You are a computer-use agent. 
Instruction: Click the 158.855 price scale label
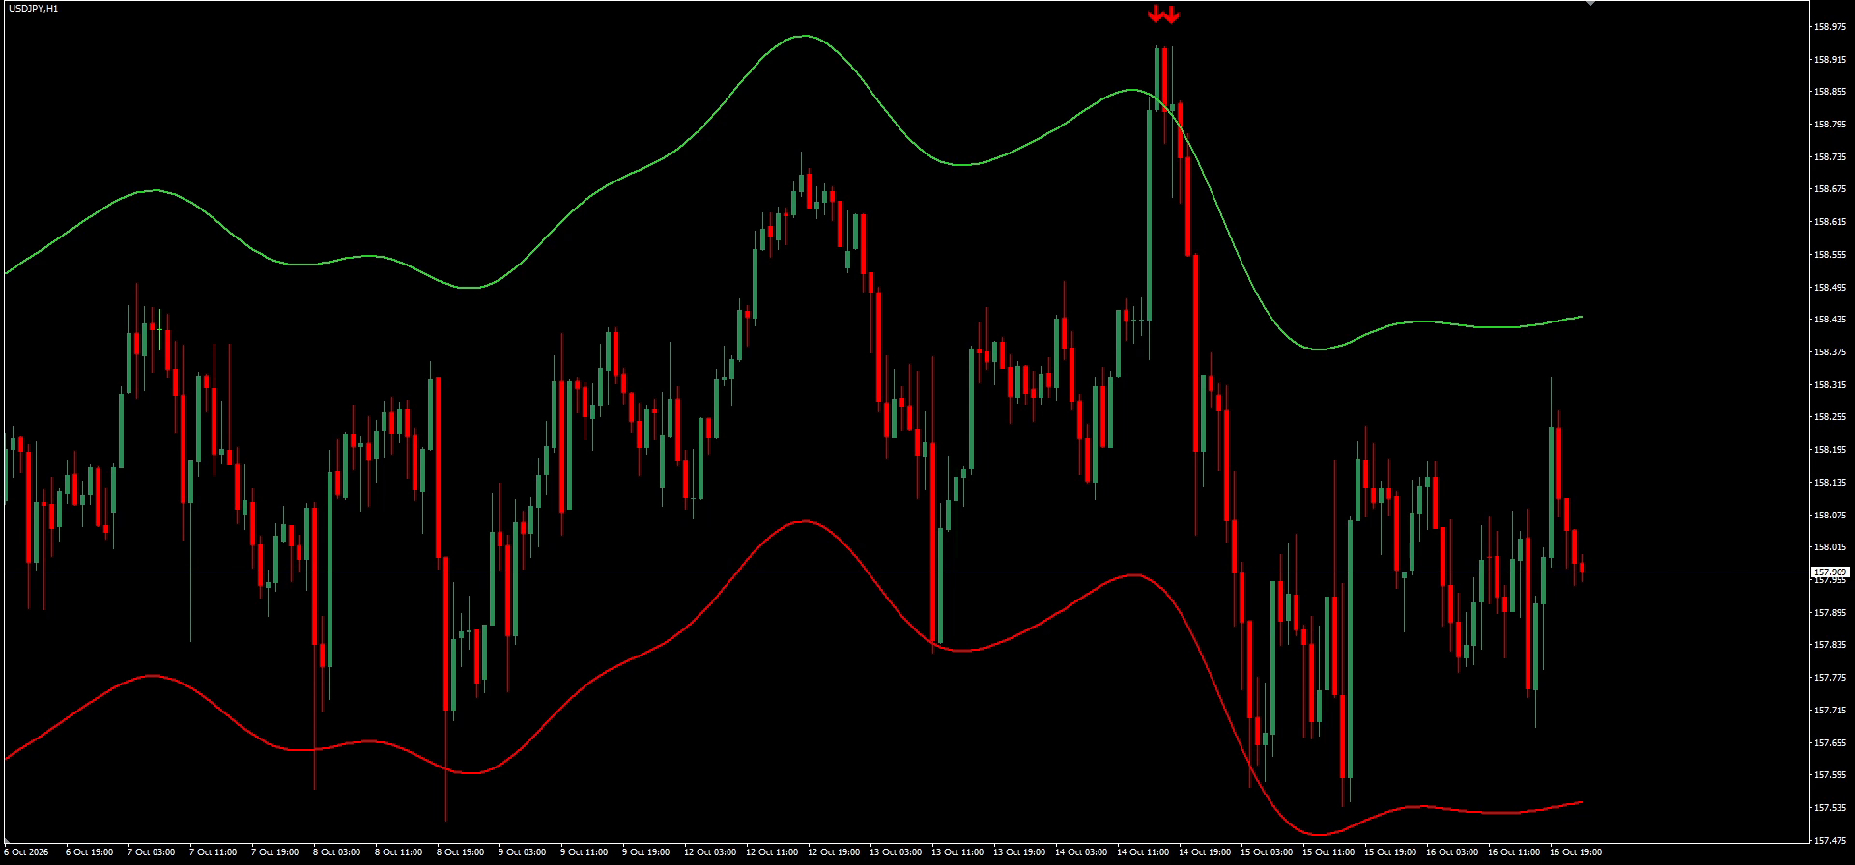tap(1830, 92)
